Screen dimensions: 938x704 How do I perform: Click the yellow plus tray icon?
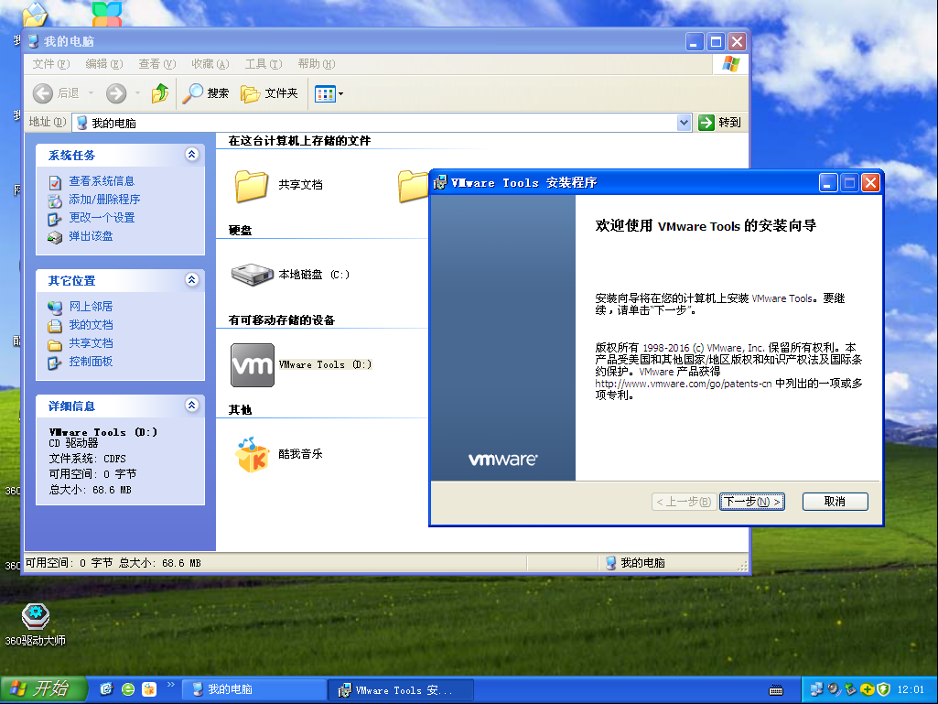[868, 689]
